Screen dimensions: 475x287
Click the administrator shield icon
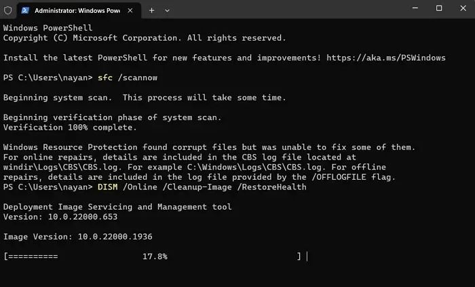click(x=8, y=10)
